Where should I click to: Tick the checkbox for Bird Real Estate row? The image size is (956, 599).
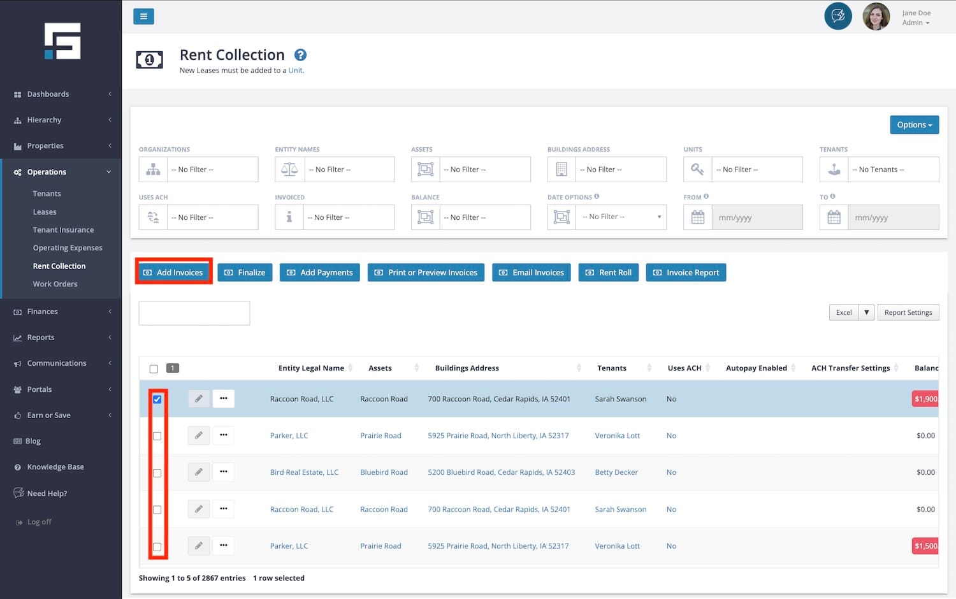tap(157, 473)
